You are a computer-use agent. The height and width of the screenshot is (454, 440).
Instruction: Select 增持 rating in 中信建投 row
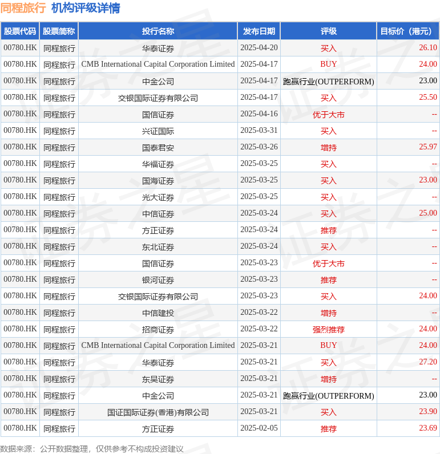329,313
